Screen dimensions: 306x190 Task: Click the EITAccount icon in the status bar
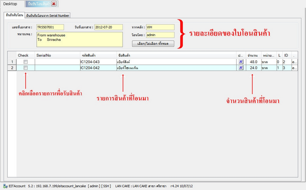pos(5,186)
